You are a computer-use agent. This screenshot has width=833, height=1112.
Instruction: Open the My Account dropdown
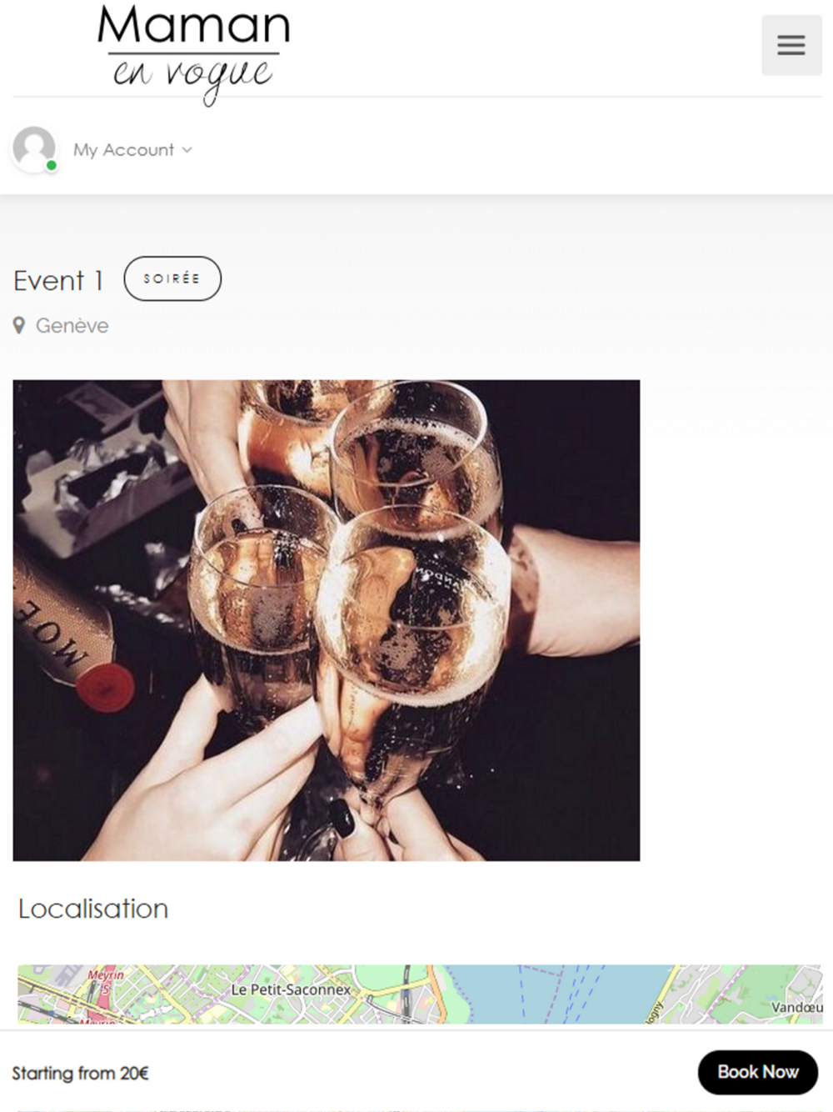pyautogui.click(x=132, y=150)
